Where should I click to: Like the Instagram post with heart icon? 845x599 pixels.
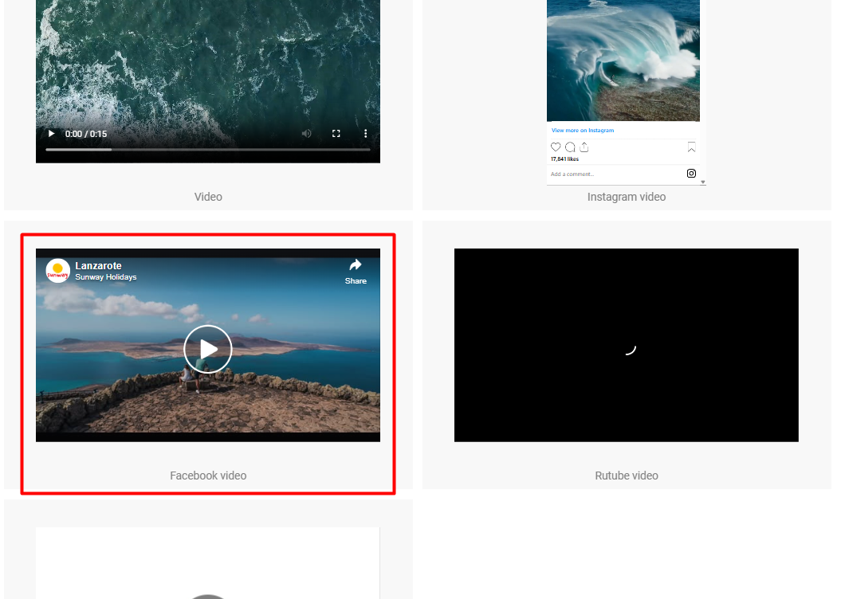pyautogui.click(x=556, y=147)
